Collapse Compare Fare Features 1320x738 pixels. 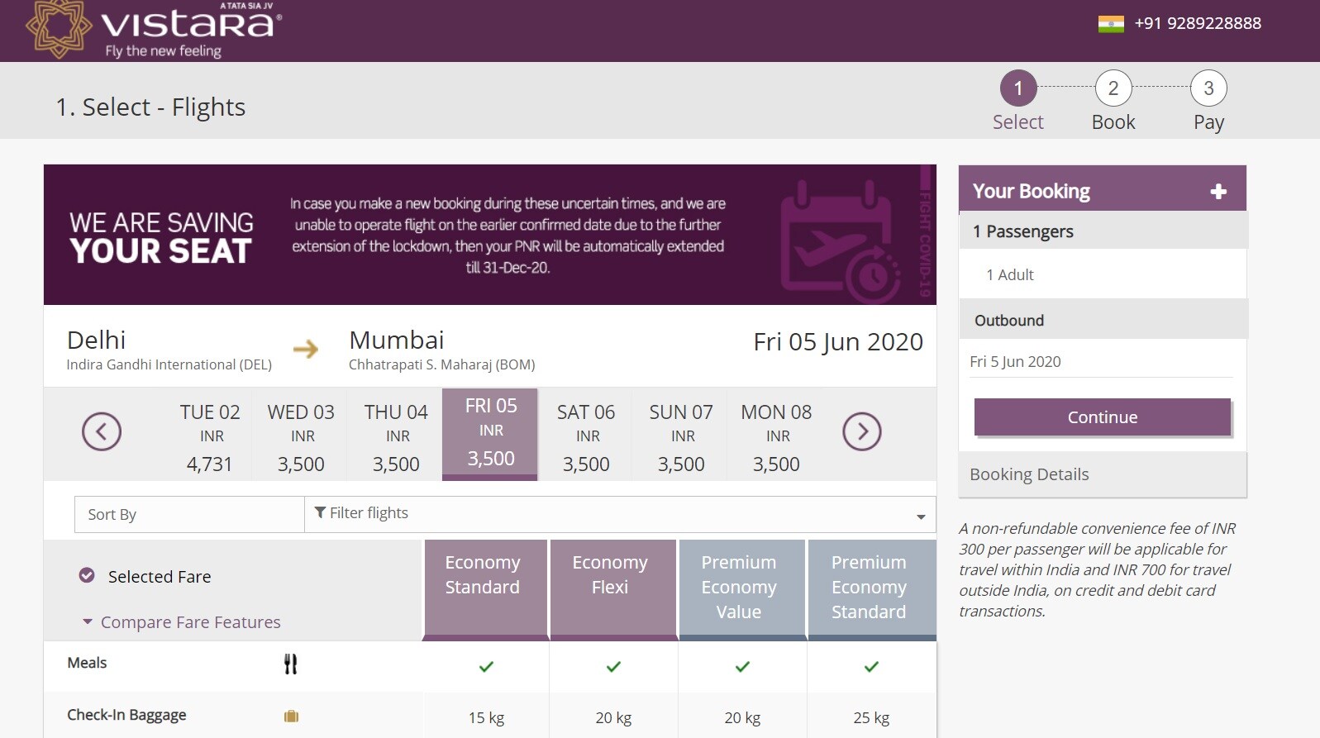click(x=182, y=621)
